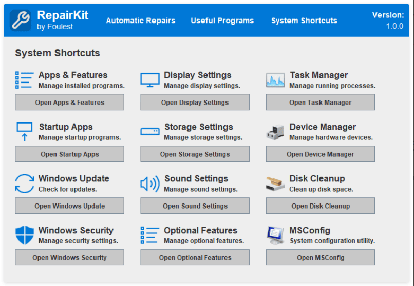Click 'Manage sound settings.' description
This screenshot has height=286, width=414.
tap(201, 189)
